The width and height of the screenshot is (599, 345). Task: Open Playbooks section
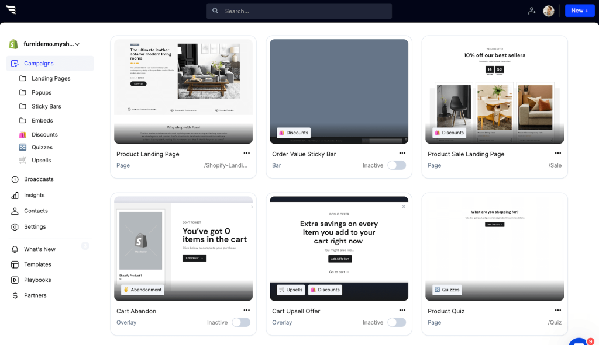click(37, 280)
